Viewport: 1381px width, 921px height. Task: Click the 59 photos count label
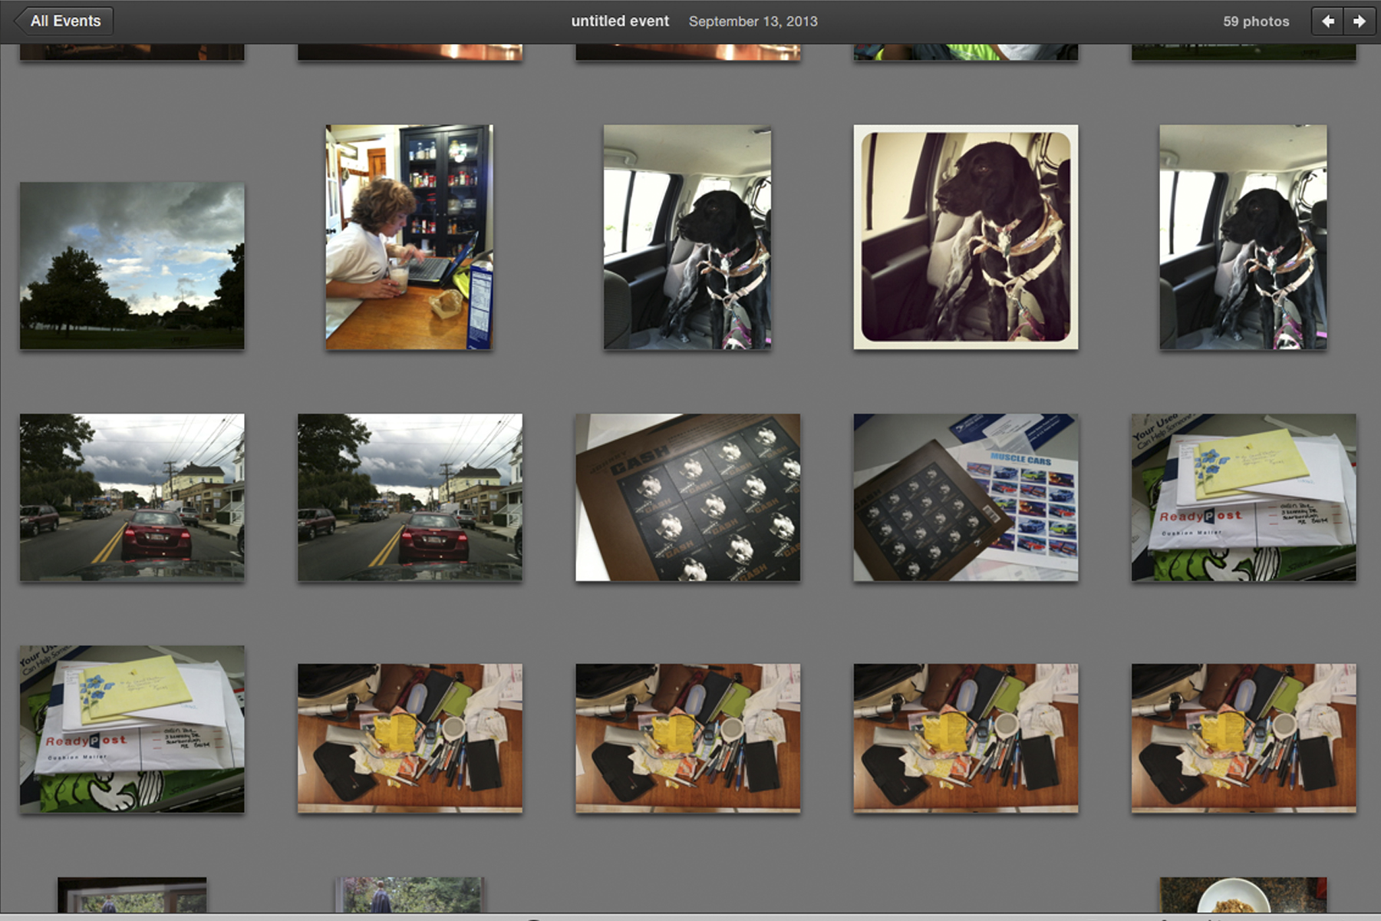(1255, 21)
